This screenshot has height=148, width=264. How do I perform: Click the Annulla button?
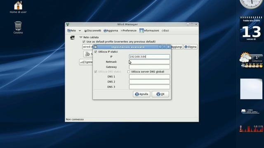tap(141, 94)
